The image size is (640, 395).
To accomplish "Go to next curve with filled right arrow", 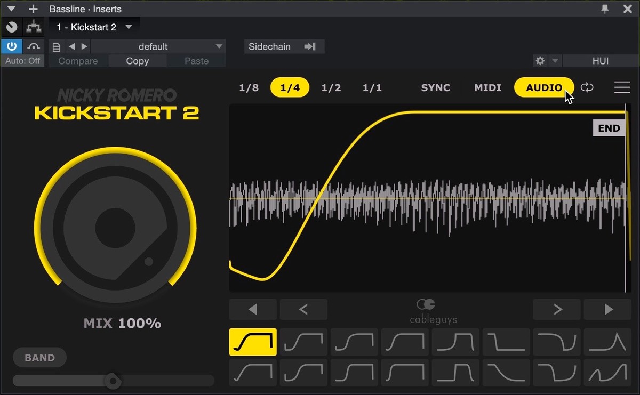I will coord(607,309).
